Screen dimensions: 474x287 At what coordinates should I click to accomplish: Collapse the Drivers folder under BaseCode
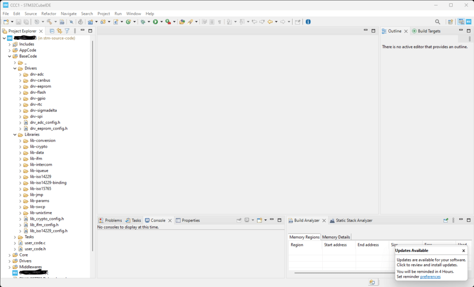[15, 69]
